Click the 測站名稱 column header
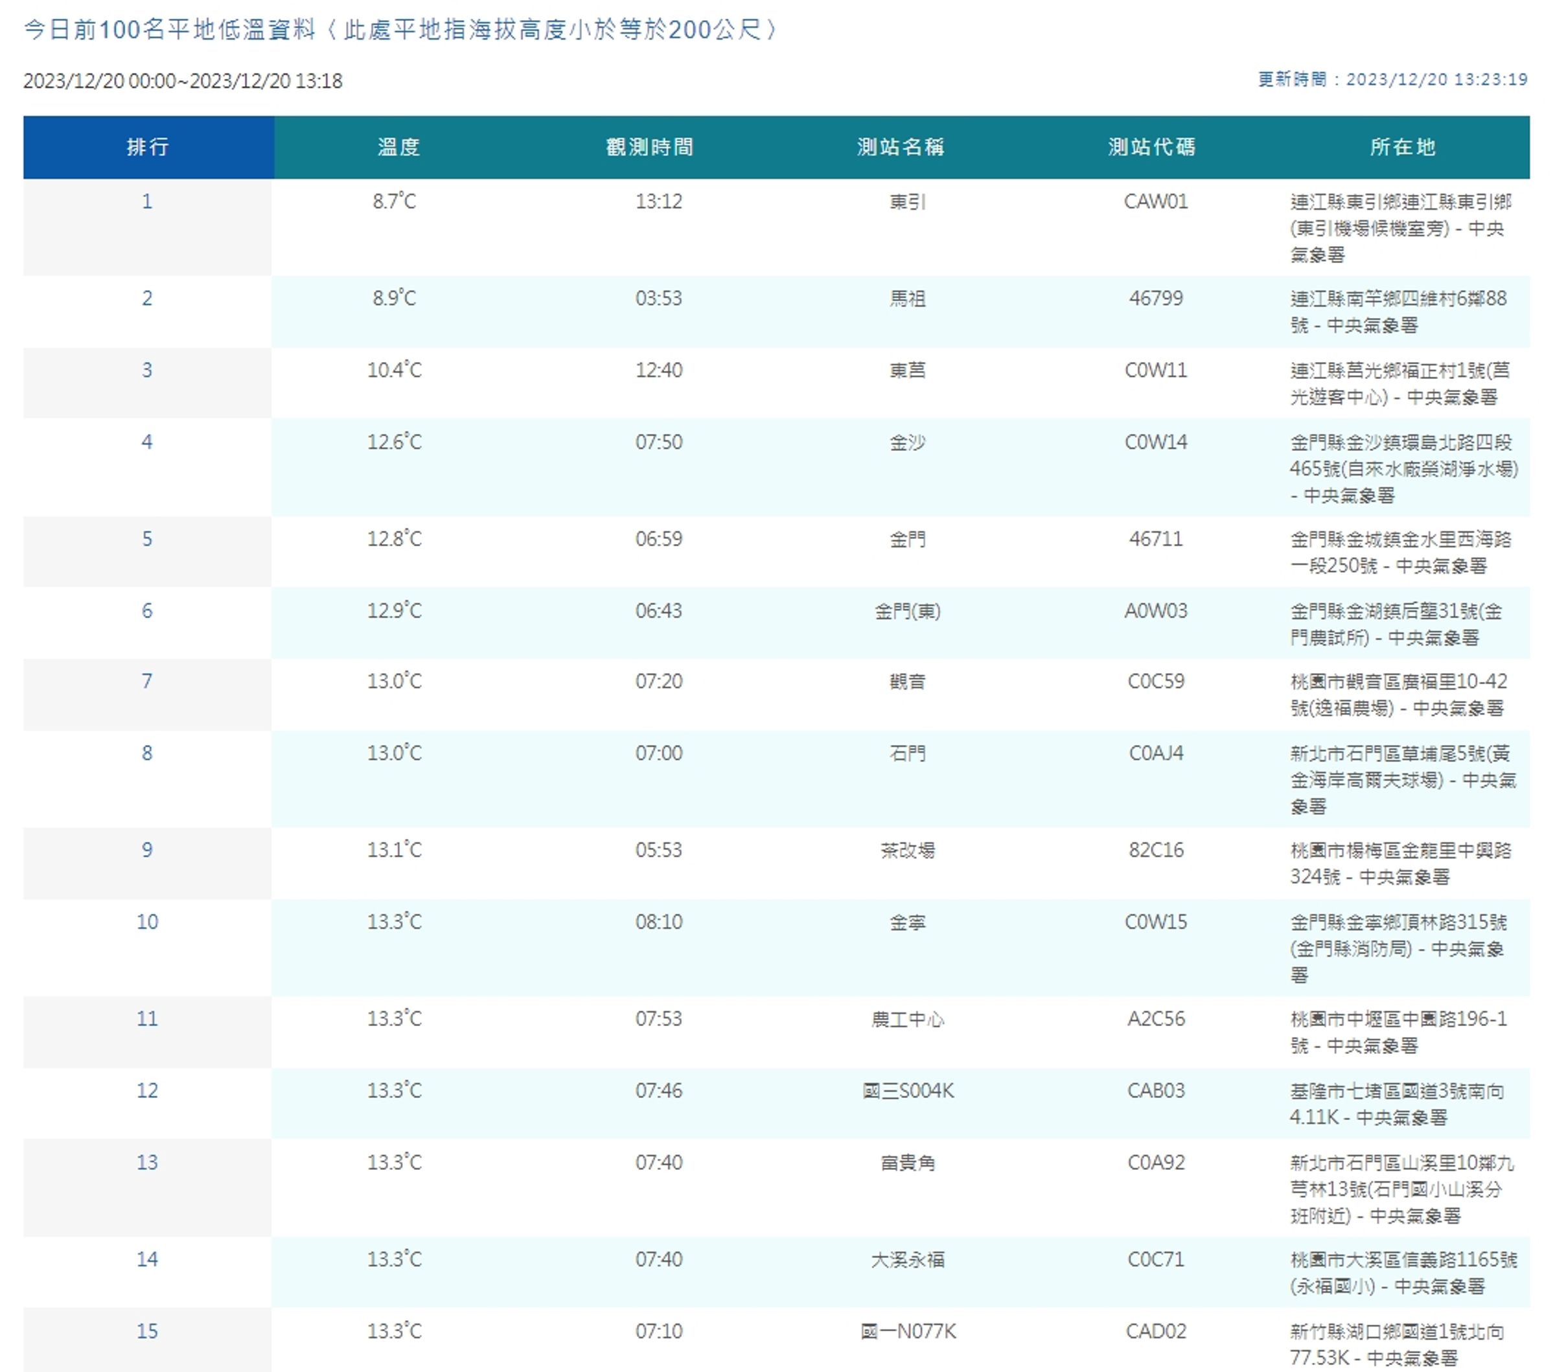1555x1372 pixels. [x=901, y=147]
